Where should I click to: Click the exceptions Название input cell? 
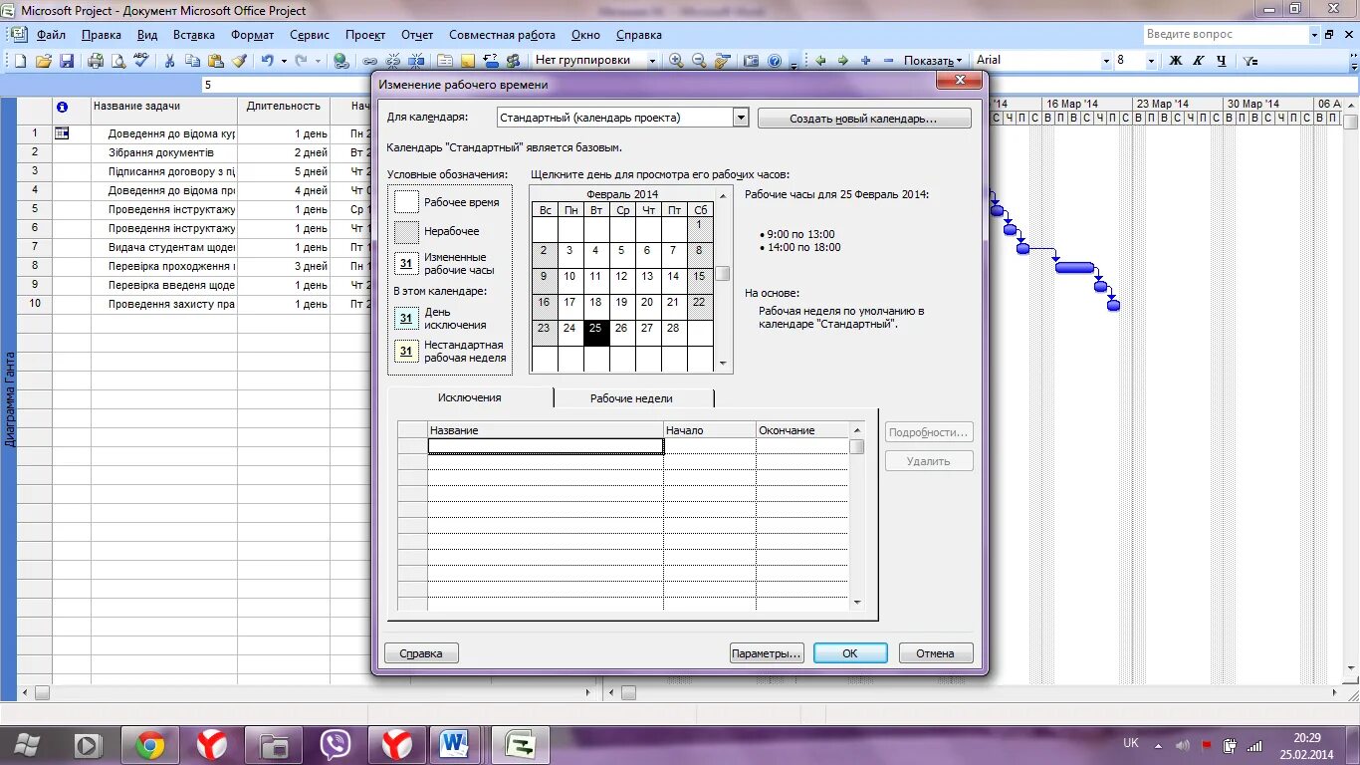[546, 446]
